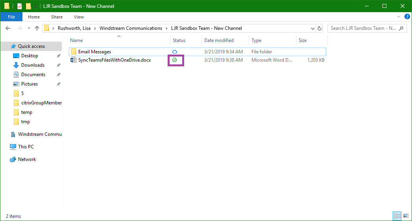The image size is (412, 221).
Task: Open folder named 5 in sidebar
Action: coord(22,93)
